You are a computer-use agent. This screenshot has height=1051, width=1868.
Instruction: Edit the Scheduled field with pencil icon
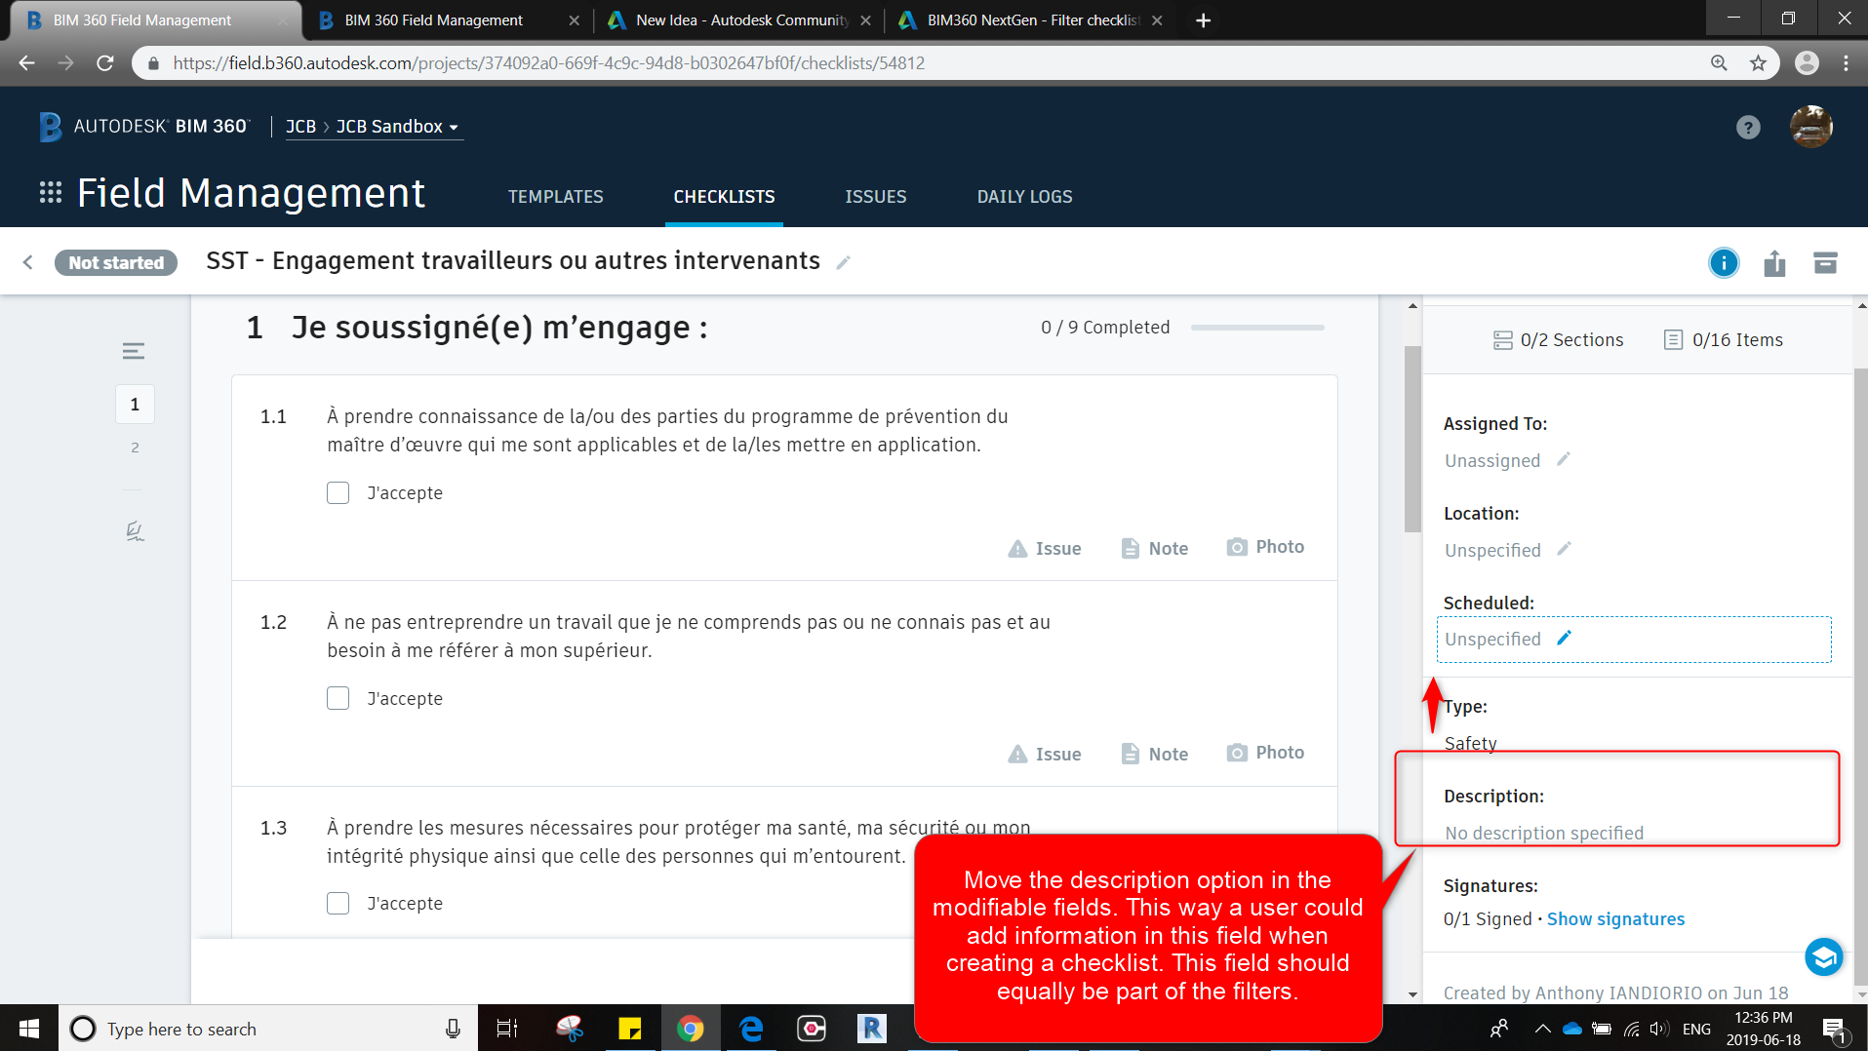(x=1565, y=638)
